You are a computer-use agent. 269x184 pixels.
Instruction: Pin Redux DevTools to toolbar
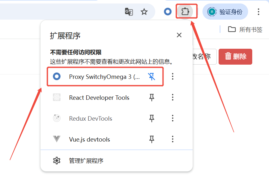click(x=152, y=118)
